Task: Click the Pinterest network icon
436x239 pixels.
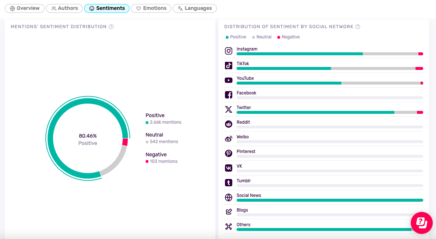Action: [x=229, y=153]
